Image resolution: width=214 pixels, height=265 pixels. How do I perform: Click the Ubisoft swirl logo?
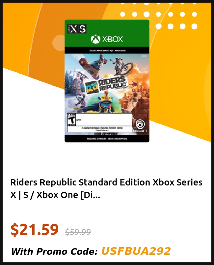[x=140, y=124]
